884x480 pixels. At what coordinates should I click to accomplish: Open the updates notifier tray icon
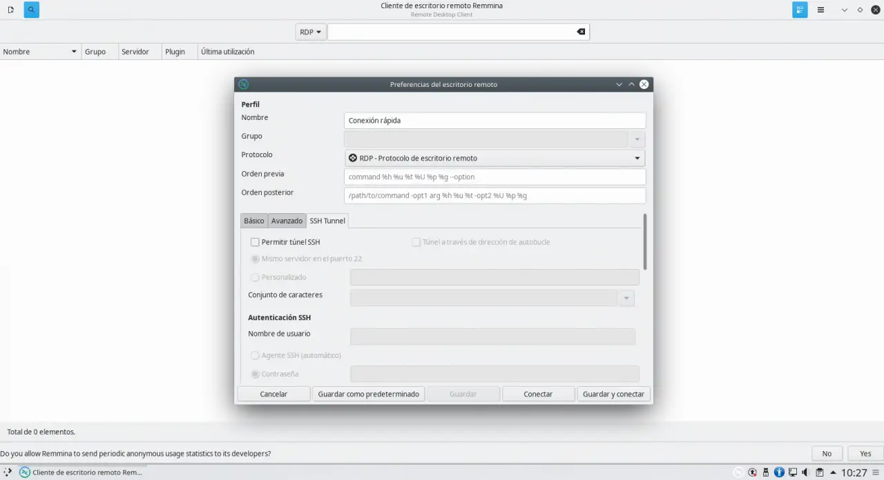[752, 472]
